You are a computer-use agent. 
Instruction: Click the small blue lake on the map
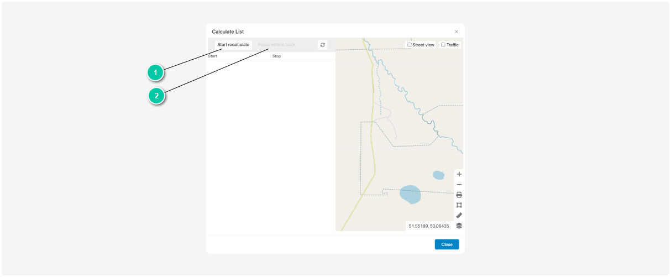[438, 175]
